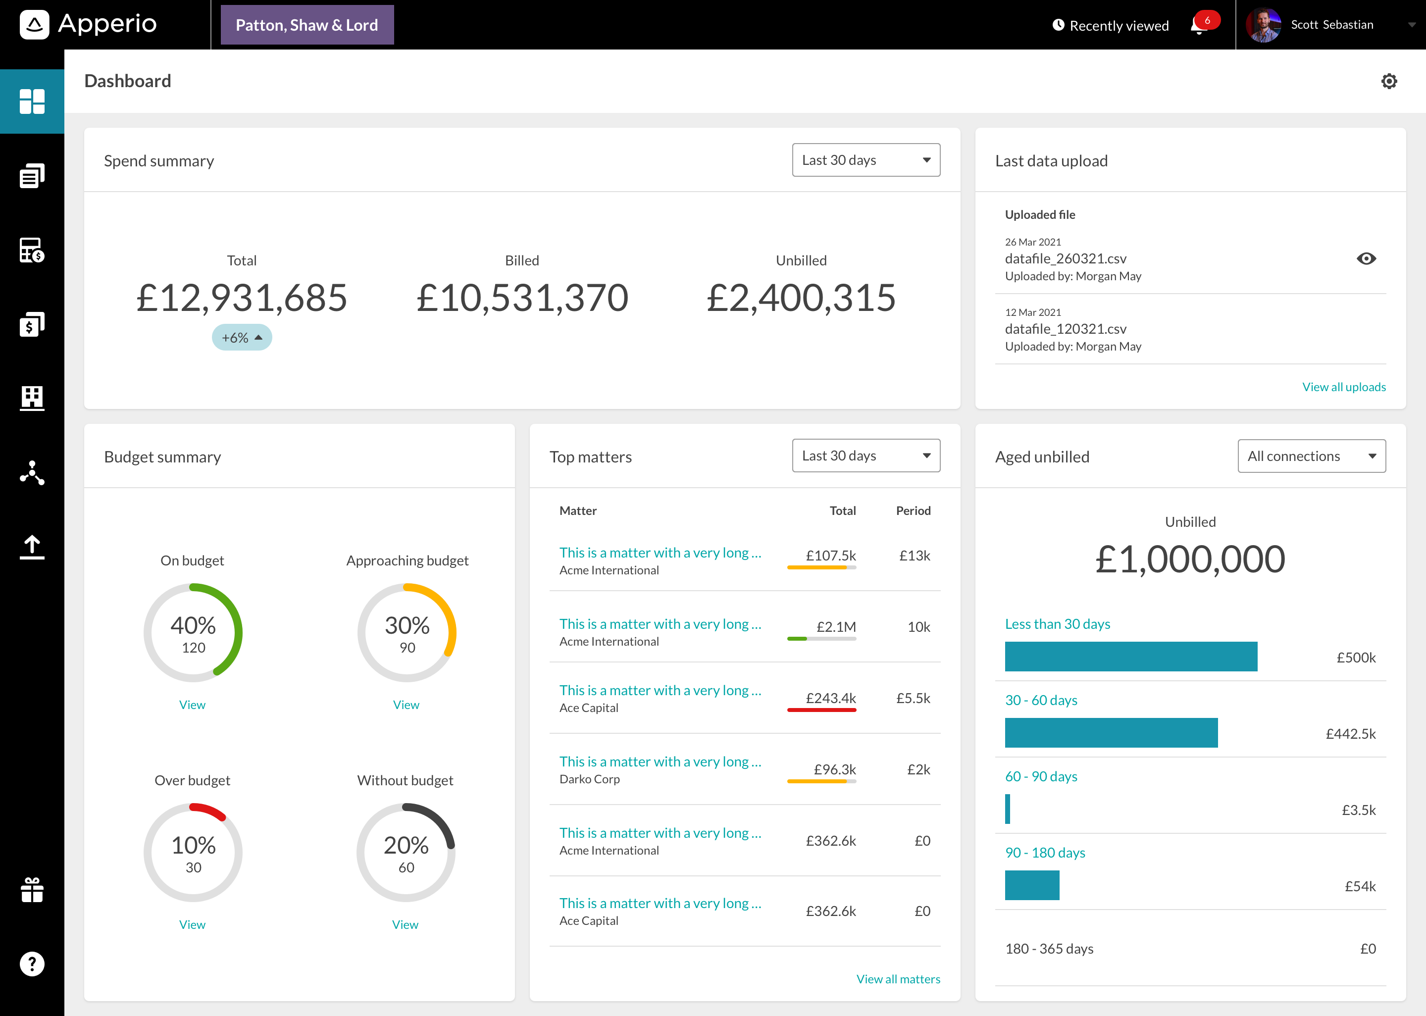Click the help question mark icon

click(31, 965)
